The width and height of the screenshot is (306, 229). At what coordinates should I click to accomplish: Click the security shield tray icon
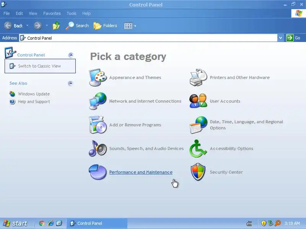tap(264, 223)
